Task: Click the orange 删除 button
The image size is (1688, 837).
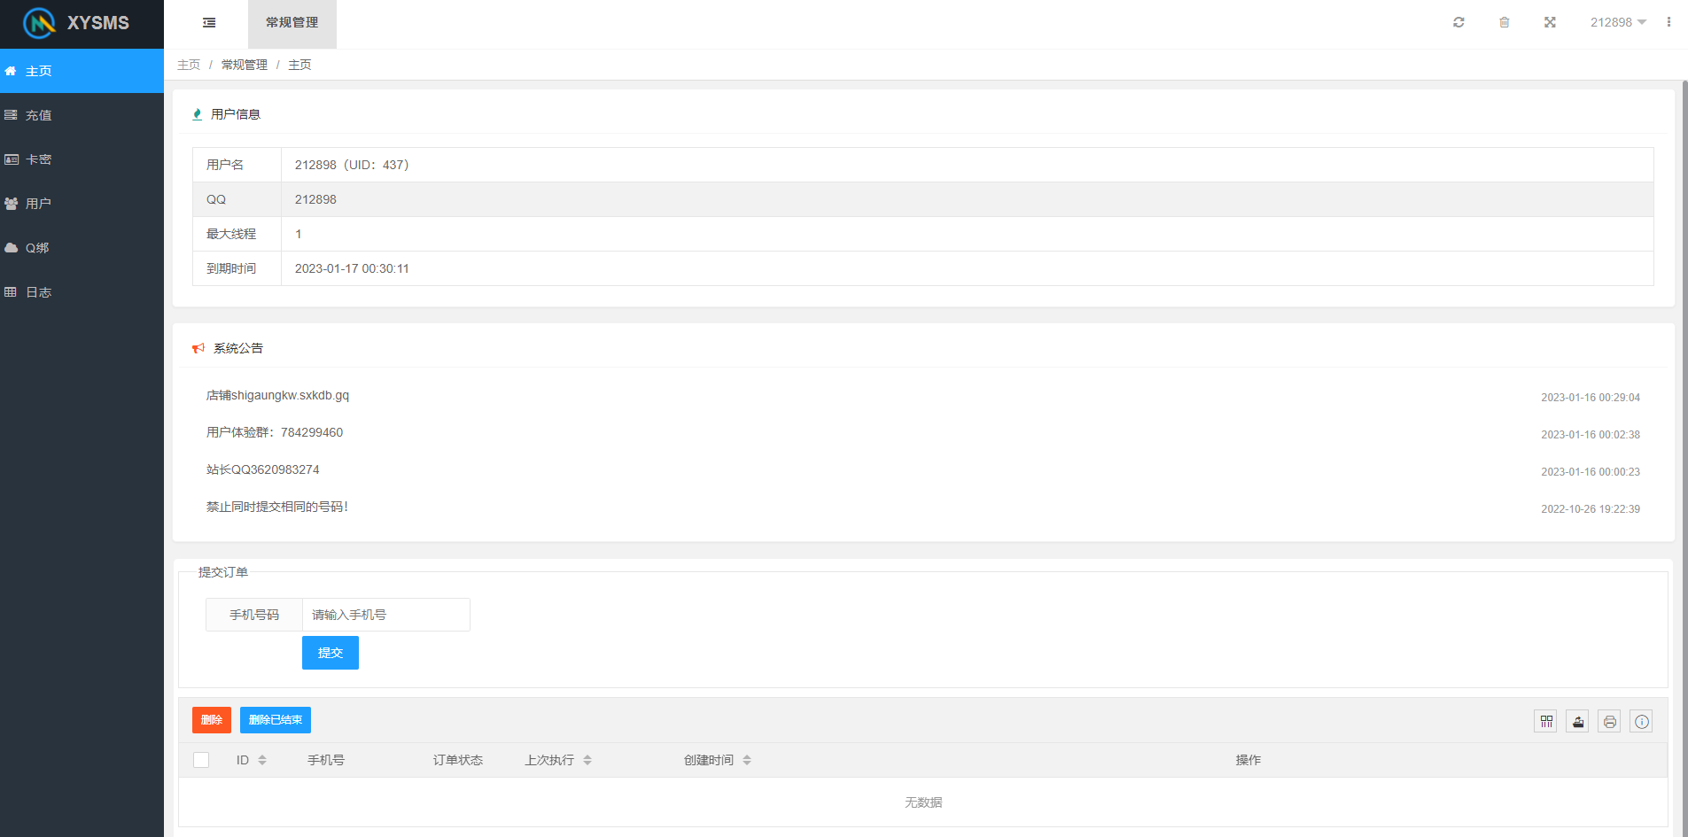Action: pos(211,720)
